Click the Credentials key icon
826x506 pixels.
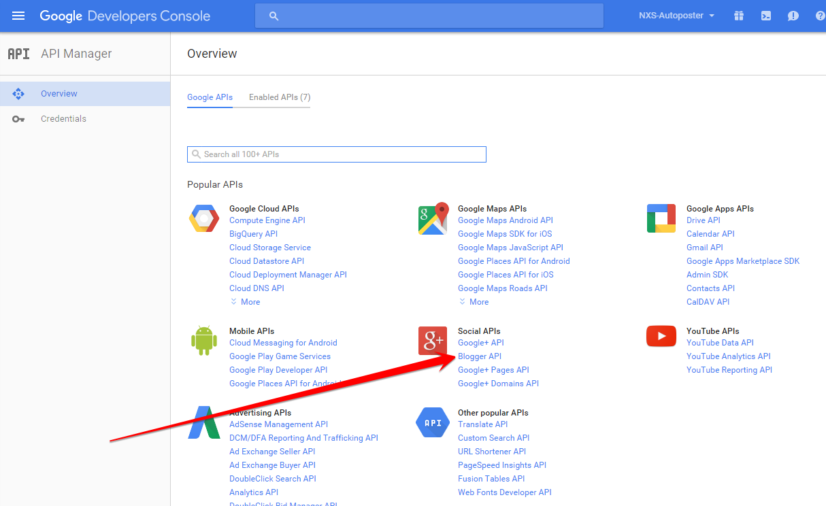(x=18, y=119)
